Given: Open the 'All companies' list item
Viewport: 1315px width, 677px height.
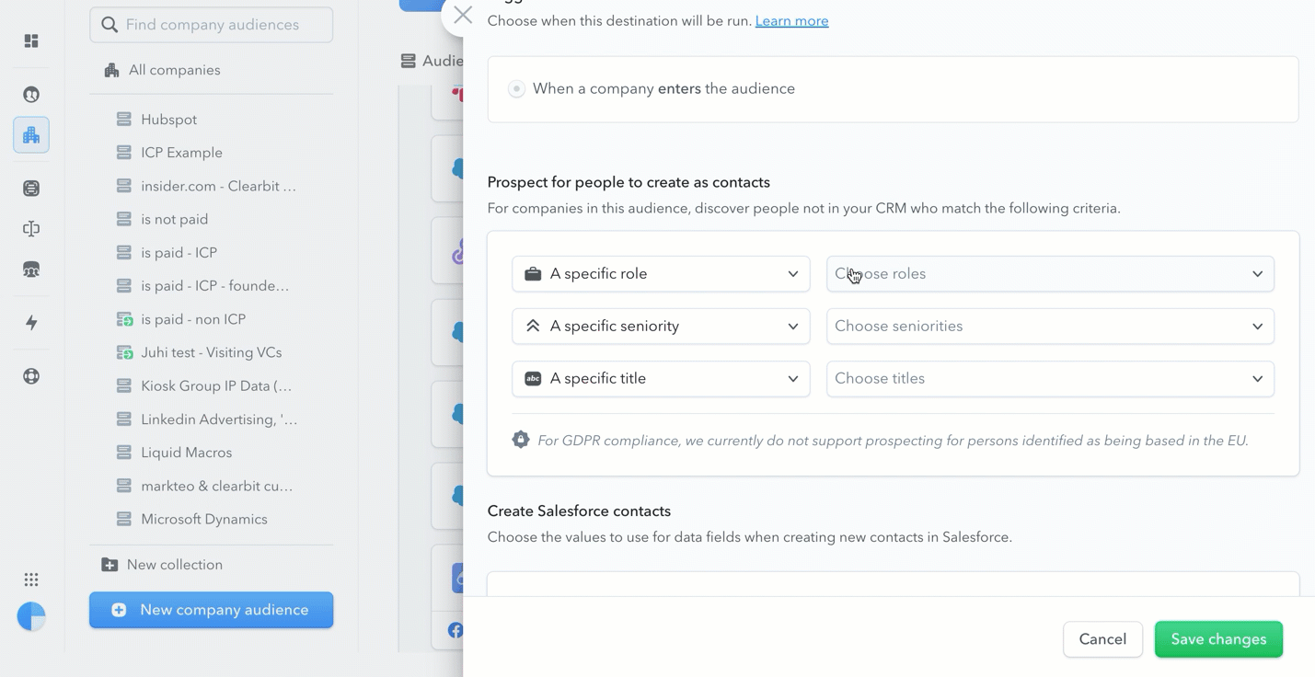Looking at the screenshot, I should coord(174,70).
